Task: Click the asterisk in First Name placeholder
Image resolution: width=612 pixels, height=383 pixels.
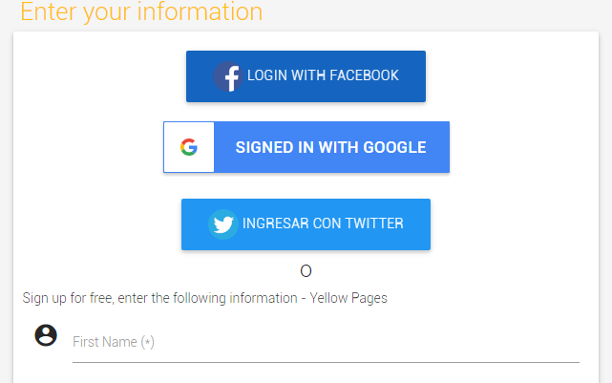Action: click(x=147, y=342)
